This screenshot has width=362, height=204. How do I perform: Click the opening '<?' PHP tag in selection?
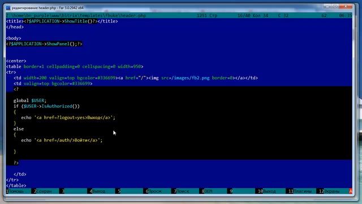(x=16, y=90)
